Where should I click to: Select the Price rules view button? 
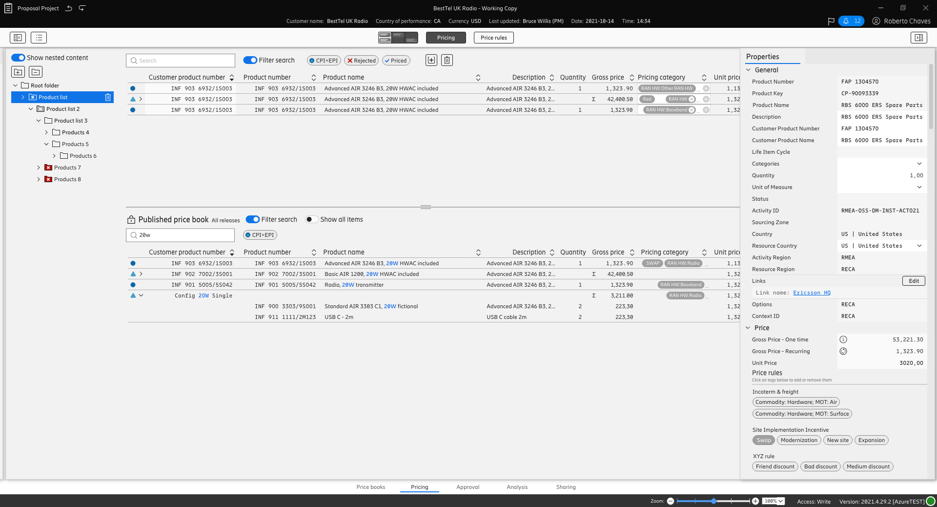[494, 38]
